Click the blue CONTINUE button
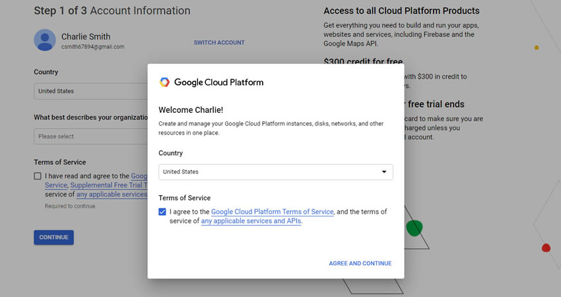The width and height of the screenshot is (561, 297). (53, 238)
